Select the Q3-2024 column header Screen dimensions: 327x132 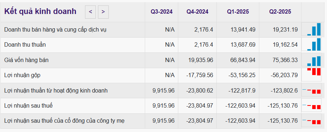coord(162,12)
